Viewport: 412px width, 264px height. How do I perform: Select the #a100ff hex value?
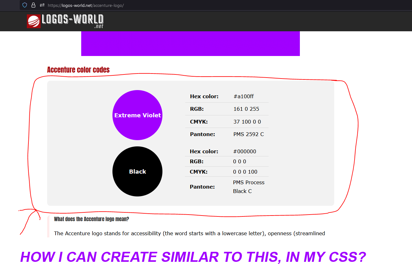coord(244,96)
